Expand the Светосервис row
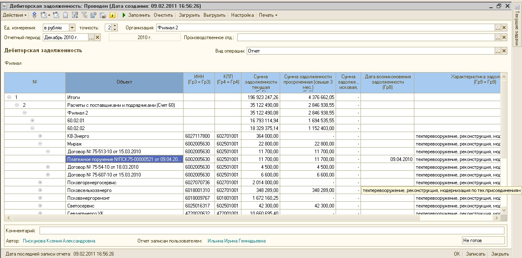 click(40, 206)
